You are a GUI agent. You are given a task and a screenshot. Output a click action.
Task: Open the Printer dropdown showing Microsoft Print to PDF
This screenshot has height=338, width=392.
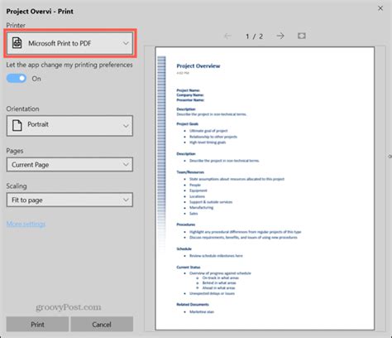pyautogui.click(x=69, y=43)
